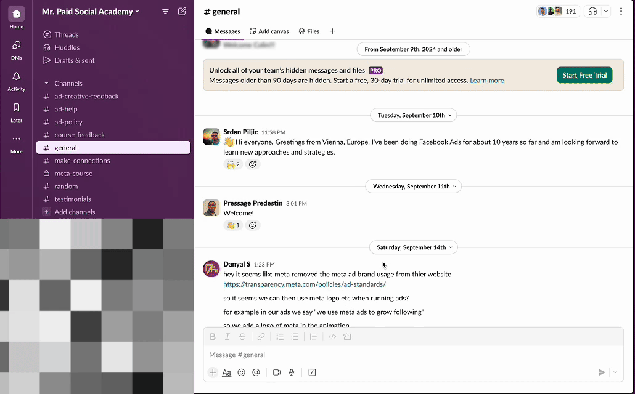
Task: Open the ad-policy channel
Action: (x=113, y=122)
